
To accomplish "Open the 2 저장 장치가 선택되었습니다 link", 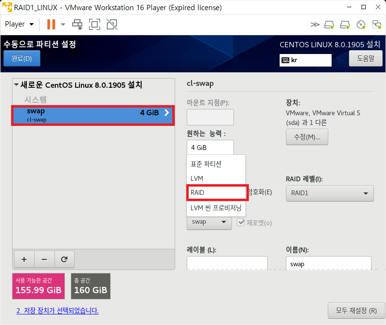I will click(57, 311).
